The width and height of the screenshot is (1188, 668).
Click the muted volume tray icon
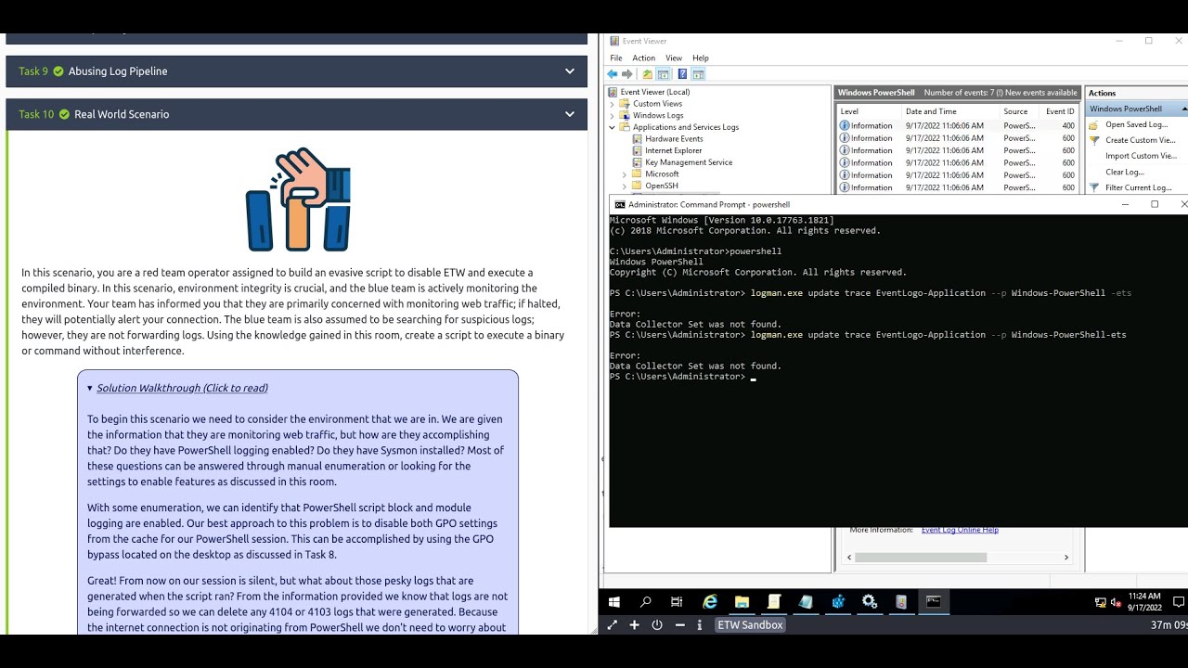[1116, 602]
